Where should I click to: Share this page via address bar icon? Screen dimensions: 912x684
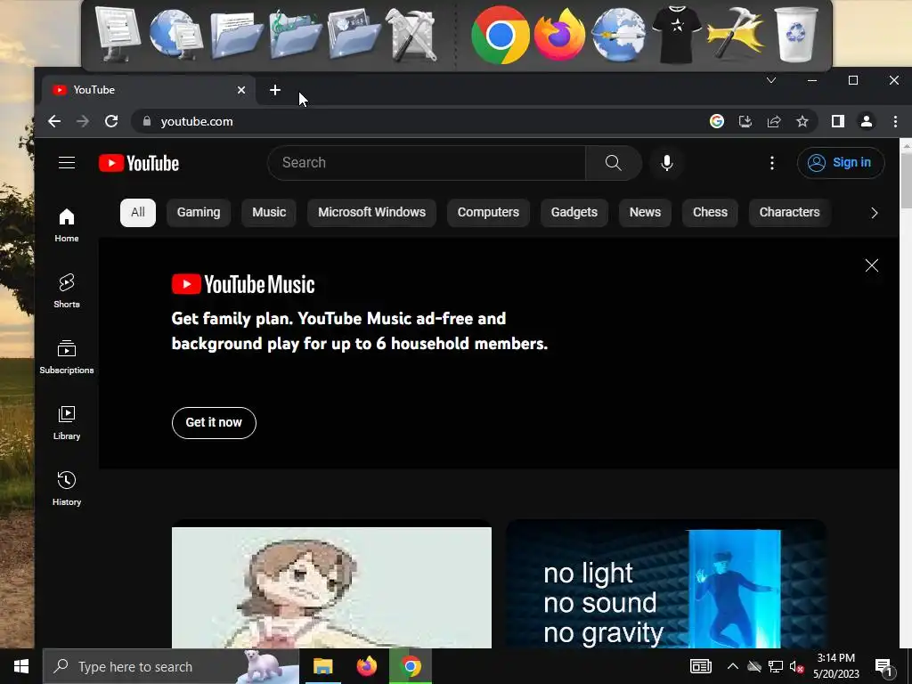(x=774, y=121)
